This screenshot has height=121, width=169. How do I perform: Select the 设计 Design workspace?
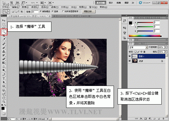coord(111,3)
